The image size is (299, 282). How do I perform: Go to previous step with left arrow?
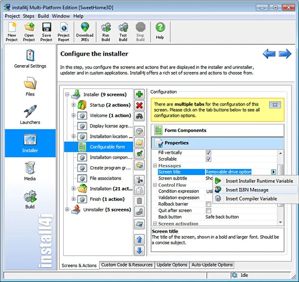tap(269, 54)
